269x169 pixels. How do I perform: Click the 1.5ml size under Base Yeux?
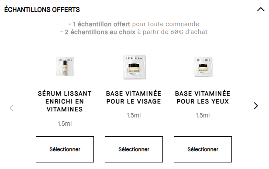[x=203, y=115]
